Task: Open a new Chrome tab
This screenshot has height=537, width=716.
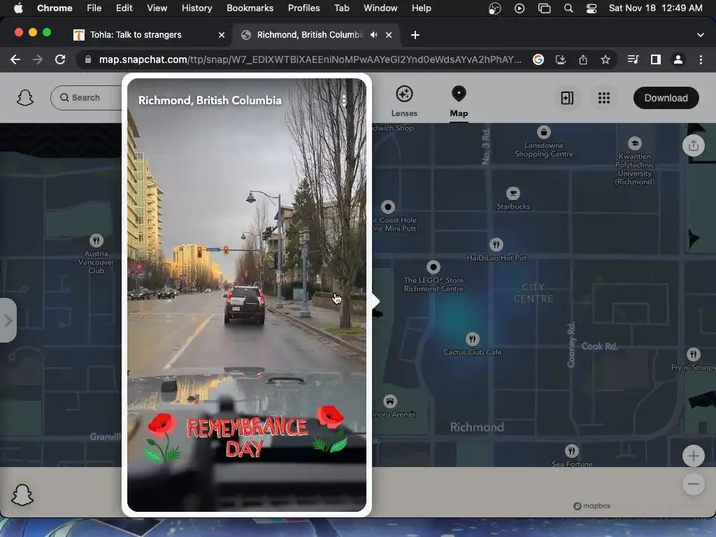Action: tap(415, 35)
